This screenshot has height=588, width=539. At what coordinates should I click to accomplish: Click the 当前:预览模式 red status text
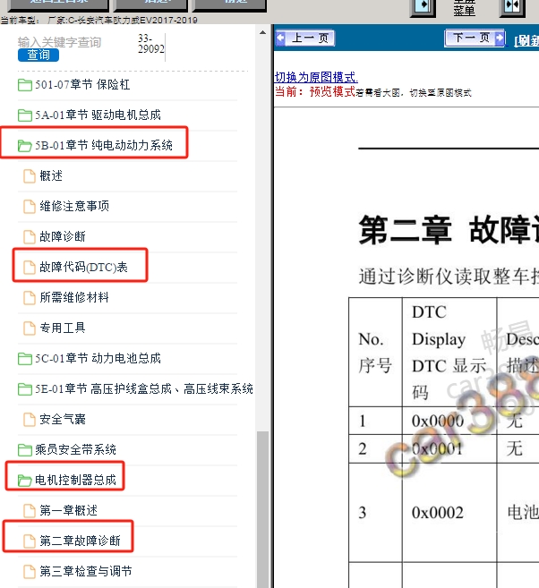pyautogui.click(x=315, y=91)
